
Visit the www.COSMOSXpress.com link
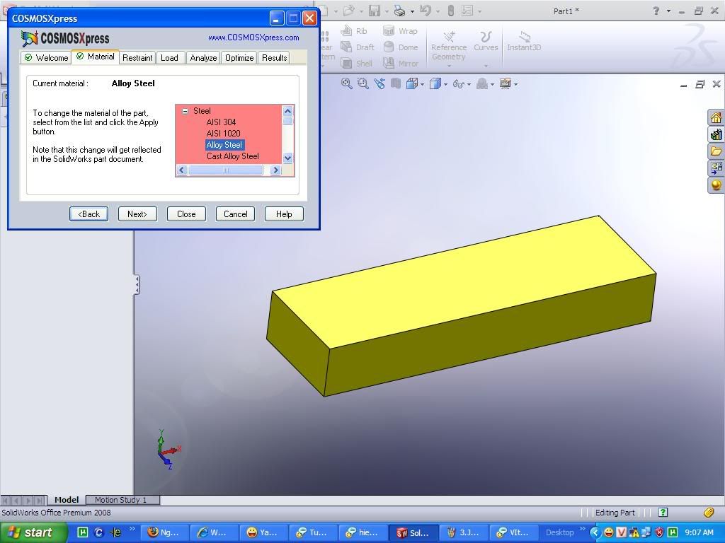pos(253,37)
